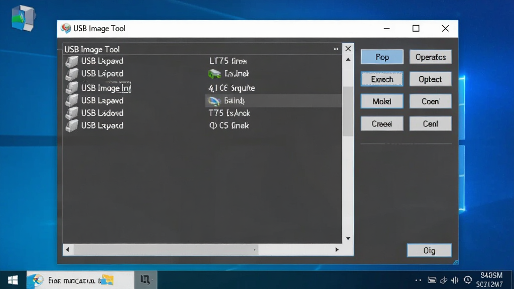Click the USB Image Tool panel header
This screenshot has height=289, width=514.
coord(202,49)
